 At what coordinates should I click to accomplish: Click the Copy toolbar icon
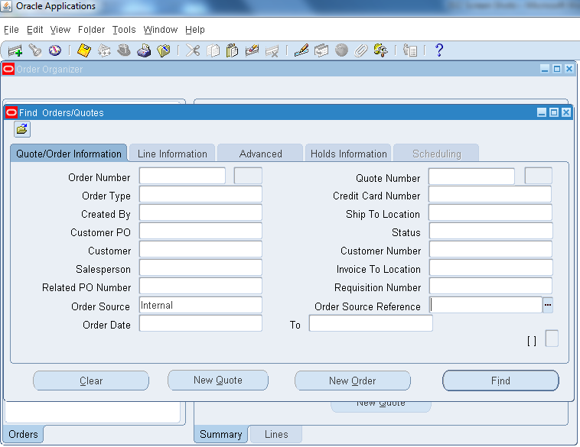[x=213, y=50]
